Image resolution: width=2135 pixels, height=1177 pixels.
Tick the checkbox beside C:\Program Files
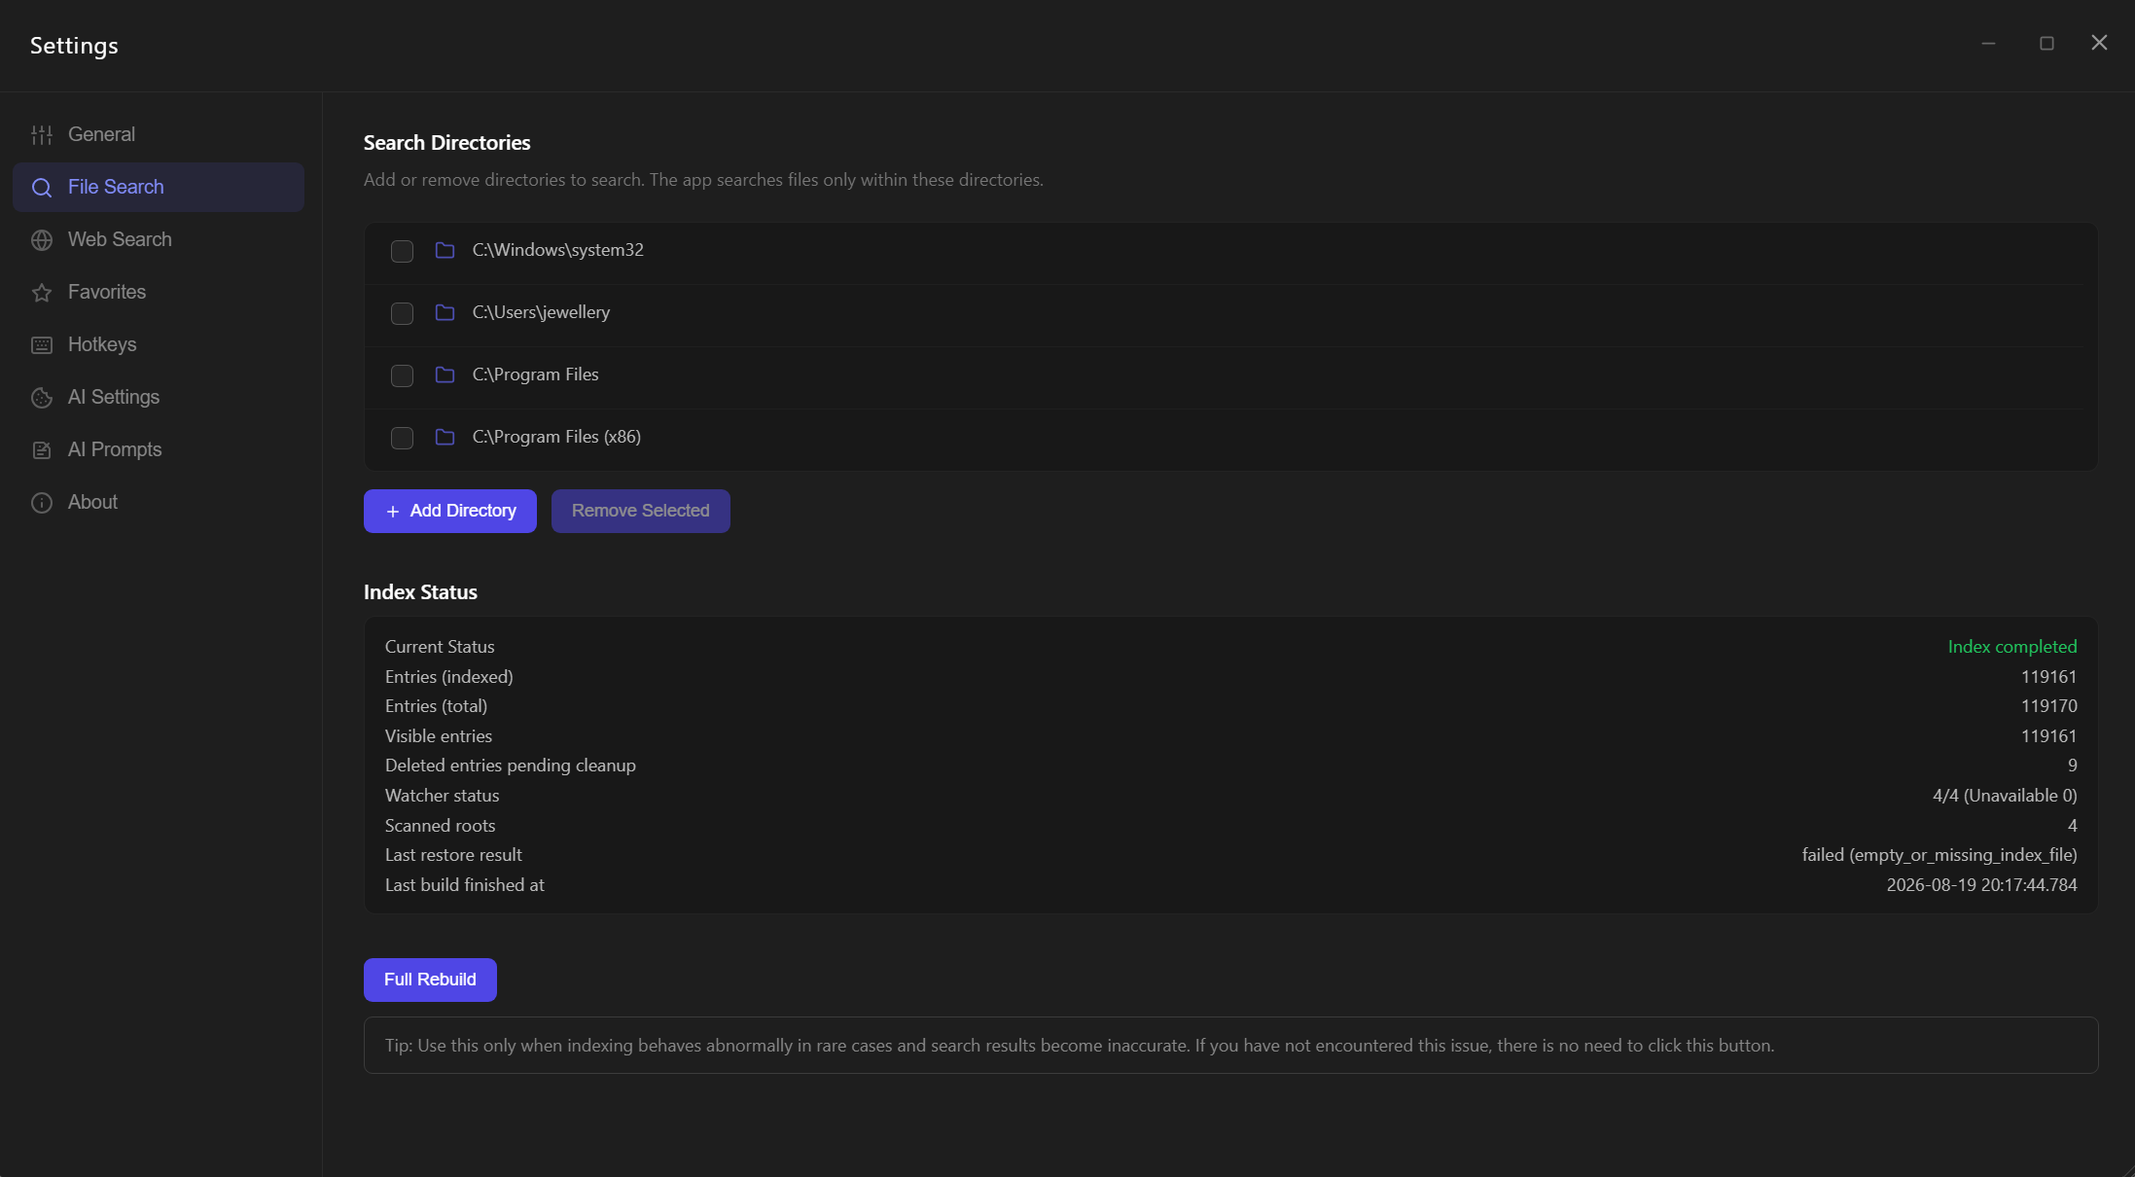click(x=402, y=375)
